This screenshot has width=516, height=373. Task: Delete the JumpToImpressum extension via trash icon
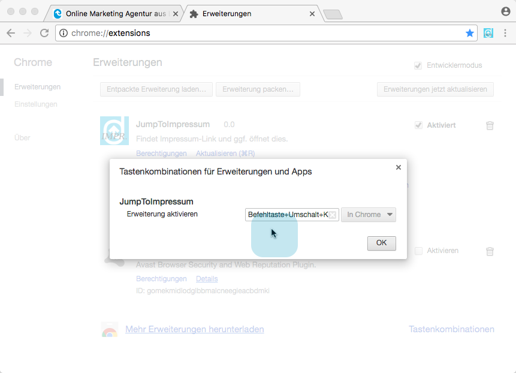490,125
